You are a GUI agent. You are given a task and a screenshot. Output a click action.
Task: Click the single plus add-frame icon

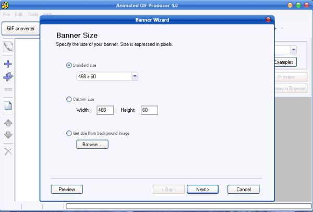click(x=8, y=64)
